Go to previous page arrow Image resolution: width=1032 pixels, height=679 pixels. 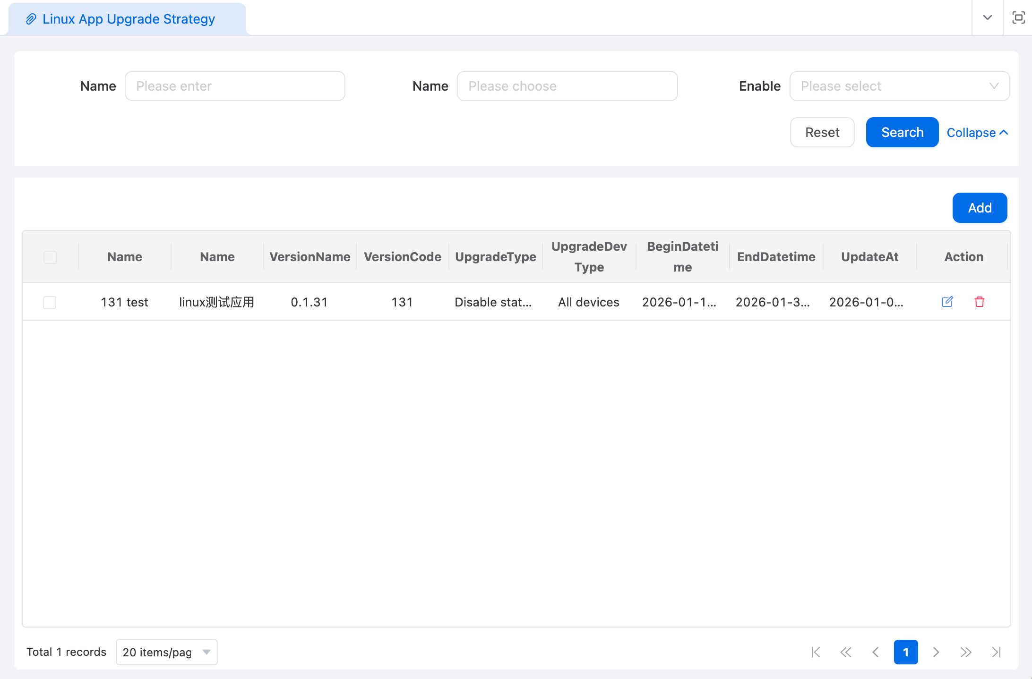[876, 652]
